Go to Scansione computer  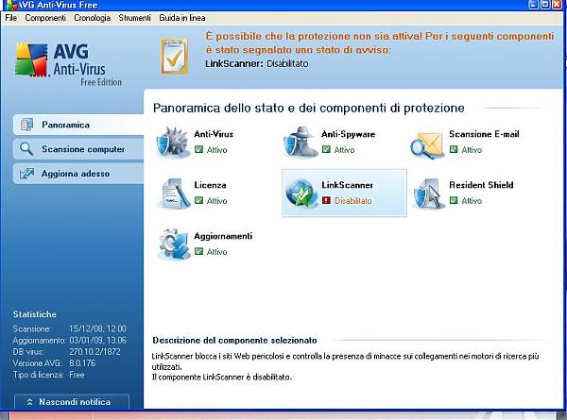78,149
